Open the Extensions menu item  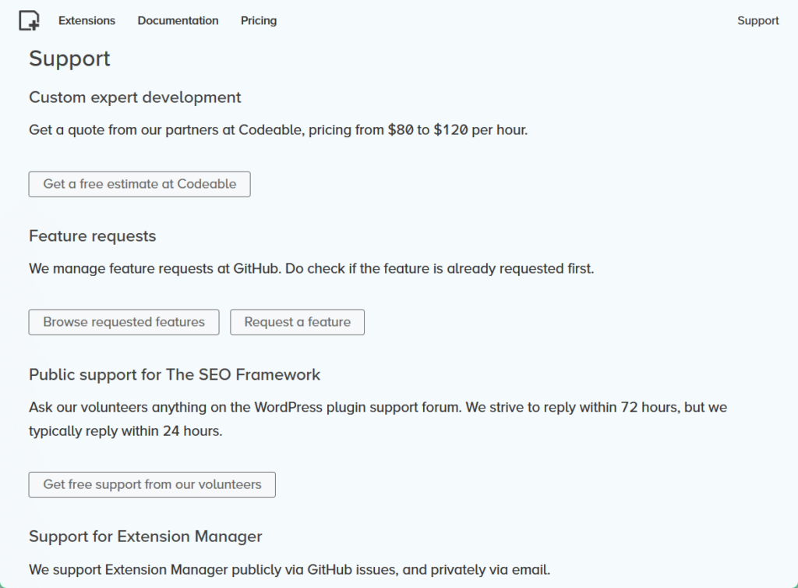87,21
